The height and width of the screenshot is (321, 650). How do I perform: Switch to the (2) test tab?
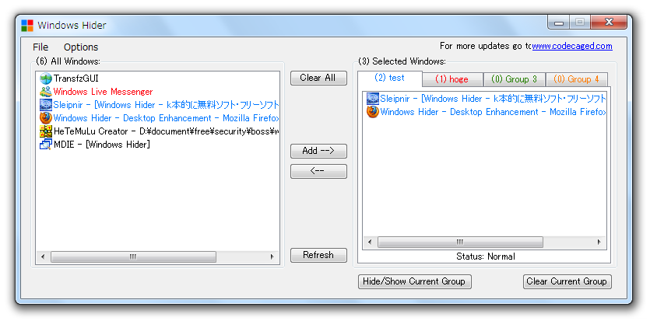click(x=390, y=79)
